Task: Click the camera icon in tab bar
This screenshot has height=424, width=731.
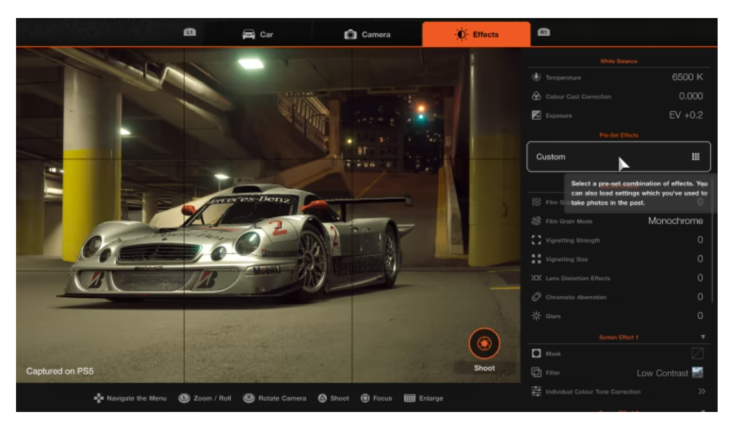Action: coord(350,35)
